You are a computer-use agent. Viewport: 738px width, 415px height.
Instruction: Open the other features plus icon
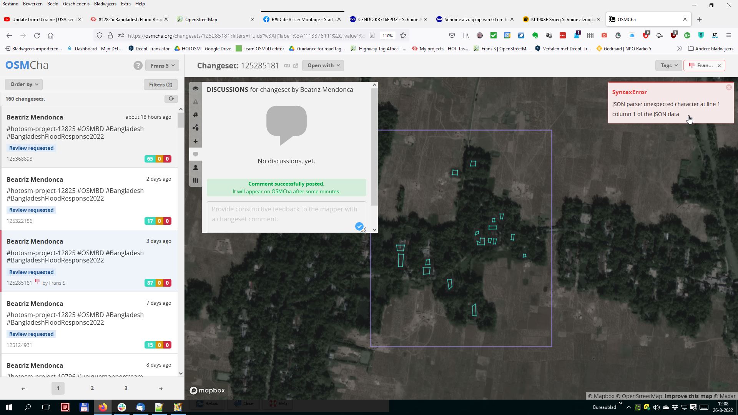tap(196, 141)
